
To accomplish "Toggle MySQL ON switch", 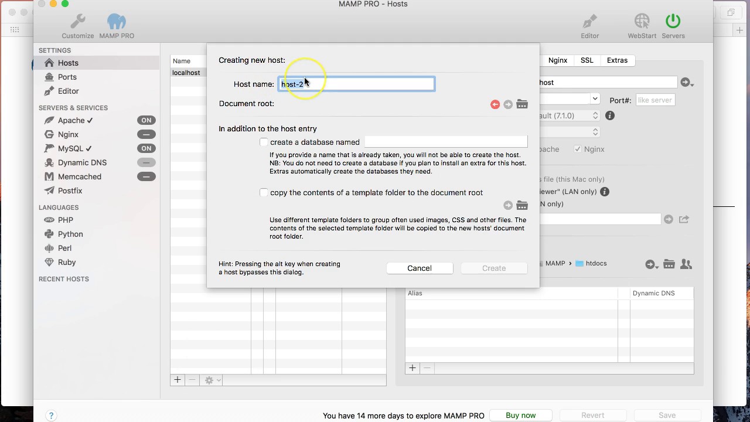I will pyautogui.click(x=146, y=148).
